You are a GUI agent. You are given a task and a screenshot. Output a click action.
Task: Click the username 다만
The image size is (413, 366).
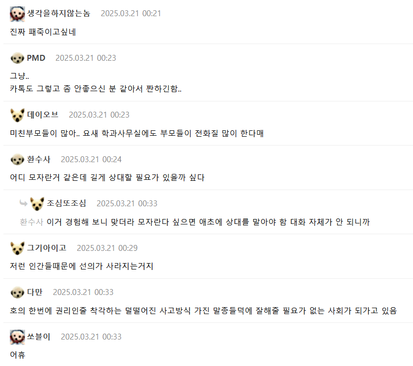(35, 292)
